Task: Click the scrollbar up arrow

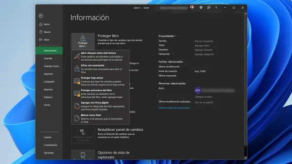Action: pyautogui.click(x=245, y=14)
